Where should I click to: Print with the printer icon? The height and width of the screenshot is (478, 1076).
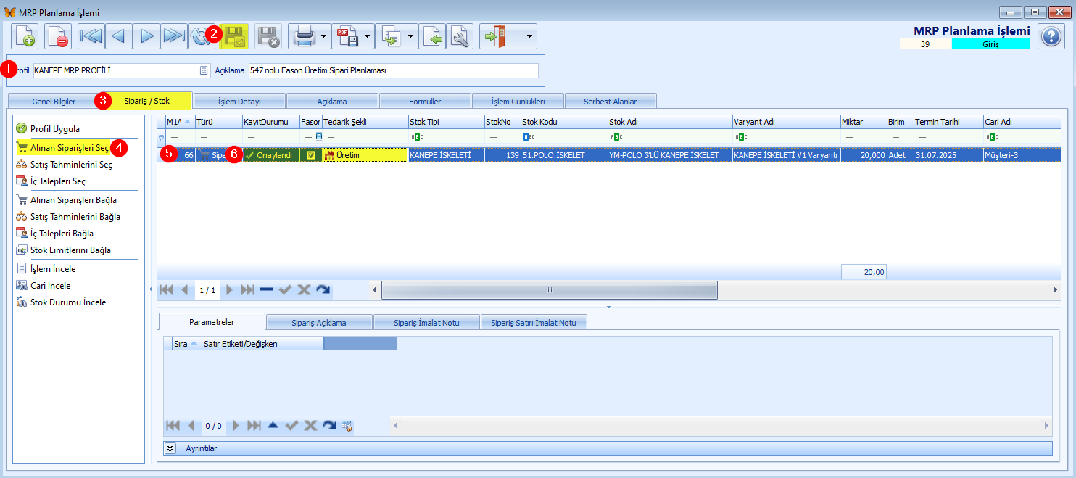coord(303,36)
